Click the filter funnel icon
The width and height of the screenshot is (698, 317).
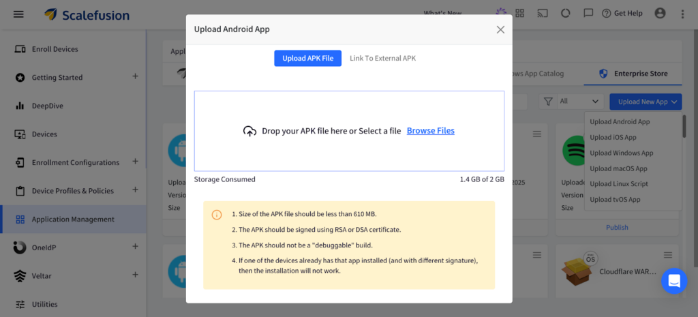[548, 102]
